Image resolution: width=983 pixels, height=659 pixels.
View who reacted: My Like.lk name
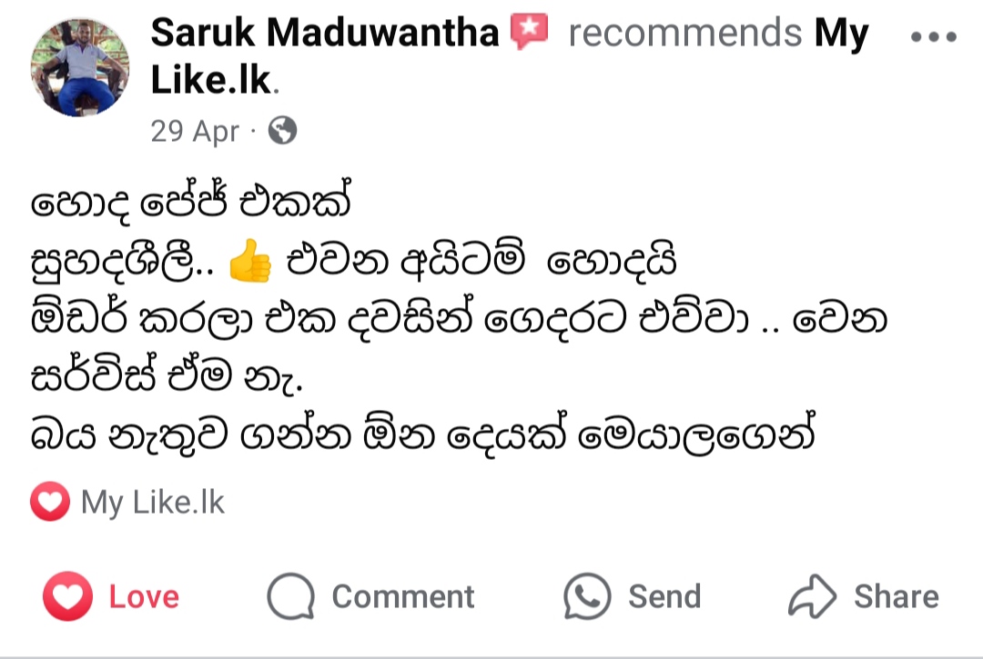(x=153, y=503)
